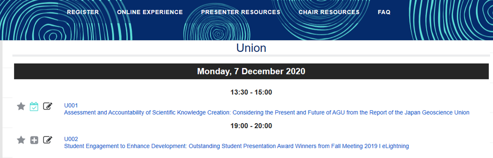Follow the U002 session code link
The image size is (493, 158).
click(71, 139)
